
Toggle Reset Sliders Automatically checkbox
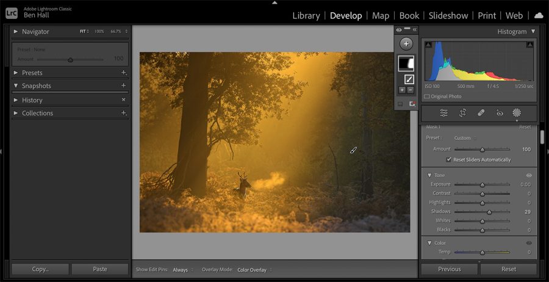[448, 159]
